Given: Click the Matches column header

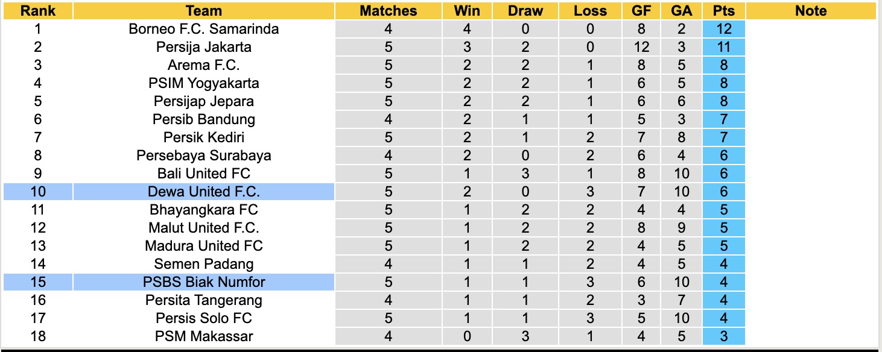Looking at the screenshot, I should [388, 11].
